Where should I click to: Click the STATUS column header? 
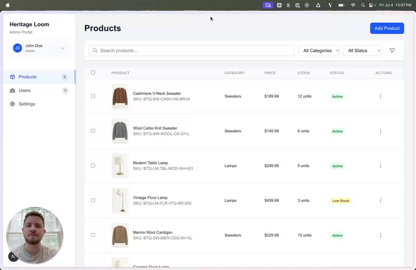click(x=337, y=73)
